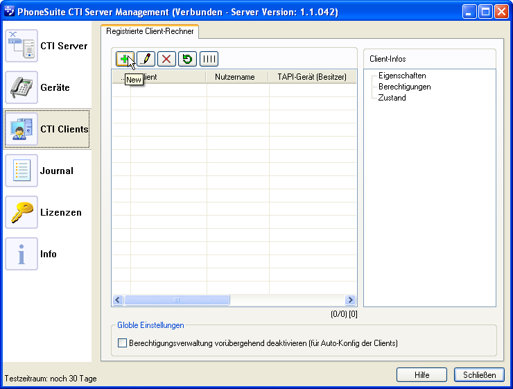
Task: Open the Geräte phone section
Action: coord(47,88)
